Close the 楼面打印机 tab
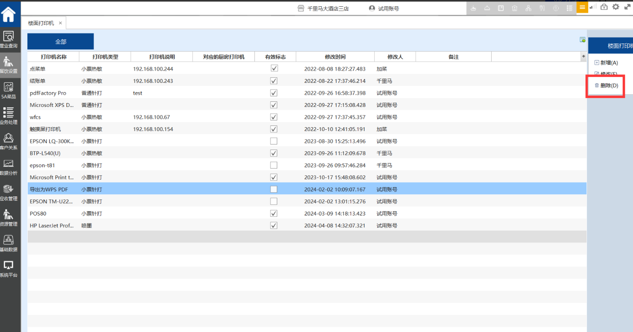 tap(60, 23)
